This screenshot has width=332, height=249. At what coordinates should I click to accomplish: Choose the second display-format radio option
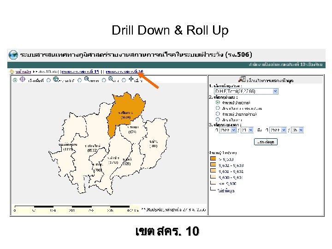(x=218, y=108)
